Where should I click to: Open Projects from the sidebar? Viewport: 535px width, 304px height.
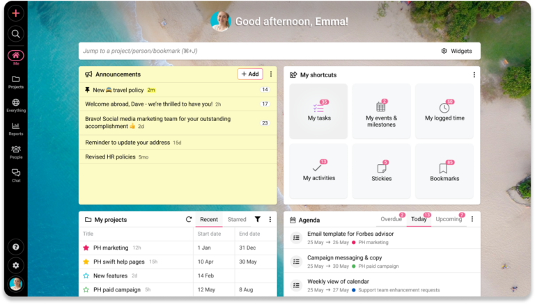click(15, 82)
